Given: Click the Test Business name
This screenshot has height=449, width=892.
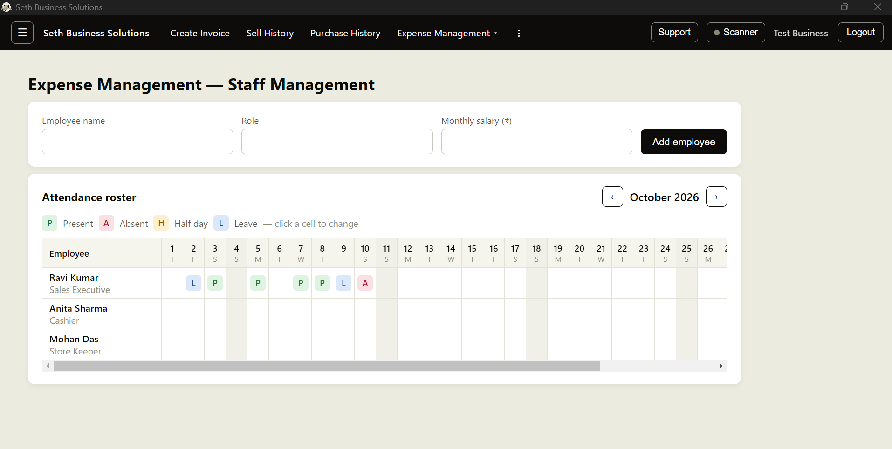Looking at the screenshot, I should 801,33.
